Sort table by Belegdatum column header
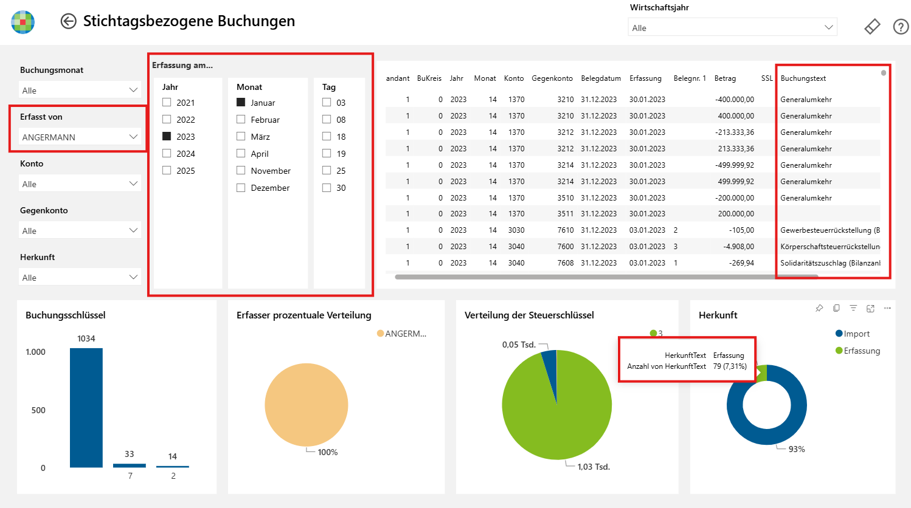Screen dimensions: 911x508 (x=601, y=78)
